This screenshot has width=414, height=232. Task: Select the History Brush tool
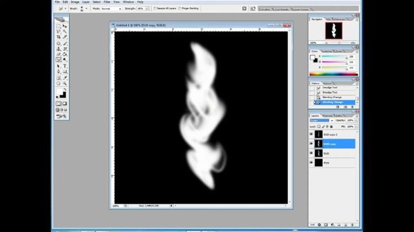coord(65,49)
